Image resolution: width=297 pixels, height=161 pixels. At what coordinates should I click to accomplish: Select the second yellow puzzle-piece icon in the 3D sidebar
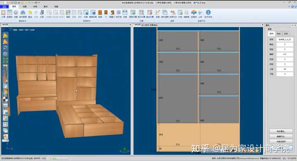coord(5,41)
